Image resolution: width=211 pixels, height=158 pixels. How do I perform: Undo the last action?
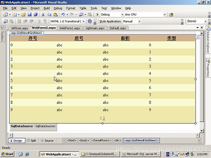63,14
